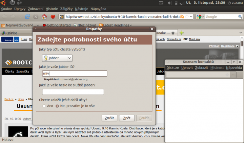Bookmark this page with the star icon

[187, 17]
